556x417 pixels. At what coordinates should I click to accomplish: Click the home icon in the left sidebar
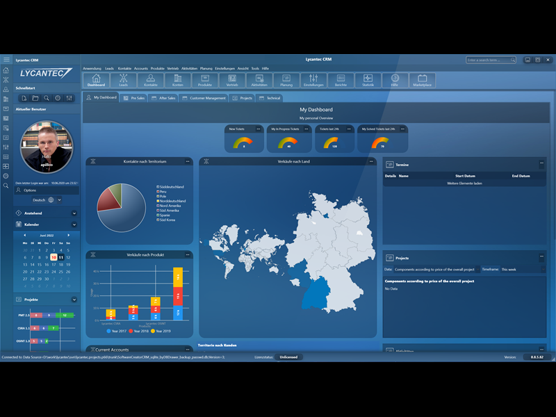coord(6,70)
